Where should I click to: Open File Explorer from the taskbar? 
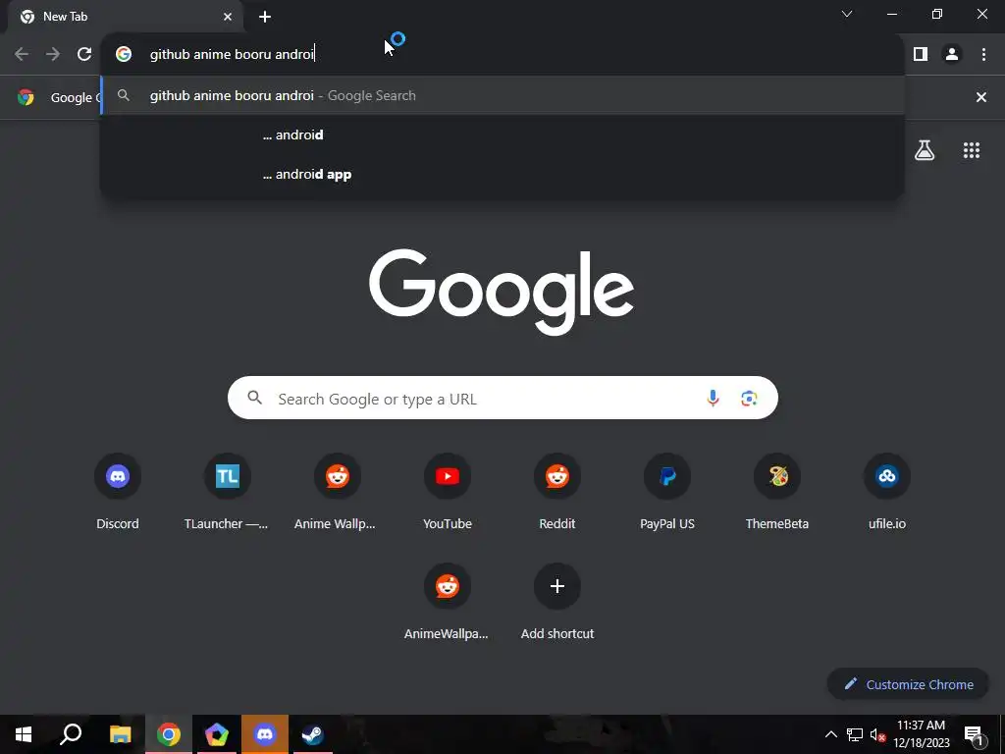point(120,734)
